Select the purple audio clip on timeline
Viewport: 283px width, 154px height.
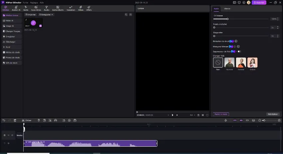pos(91,143)
